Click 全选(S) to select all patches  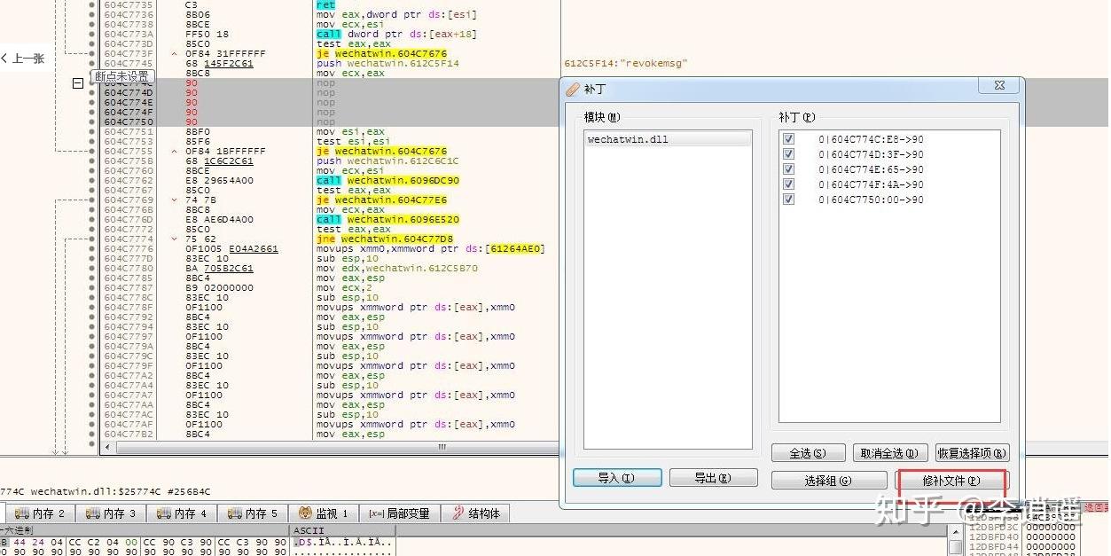808,453
